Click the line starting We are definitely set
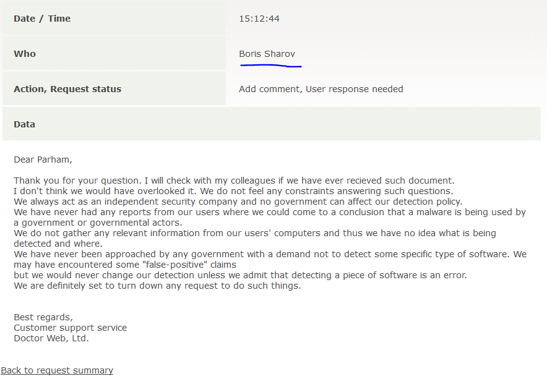Screen dimensions: 547x379 pos(157,286)
